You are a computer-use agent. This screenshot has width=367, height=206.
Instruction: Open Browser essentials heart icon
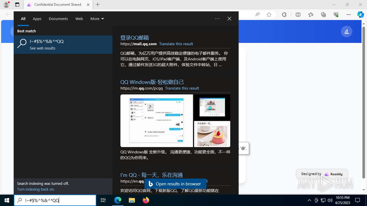click(x=336, y=15)
